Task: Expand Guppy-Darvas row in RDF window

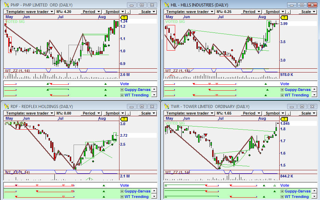Action: coord(122,191)
